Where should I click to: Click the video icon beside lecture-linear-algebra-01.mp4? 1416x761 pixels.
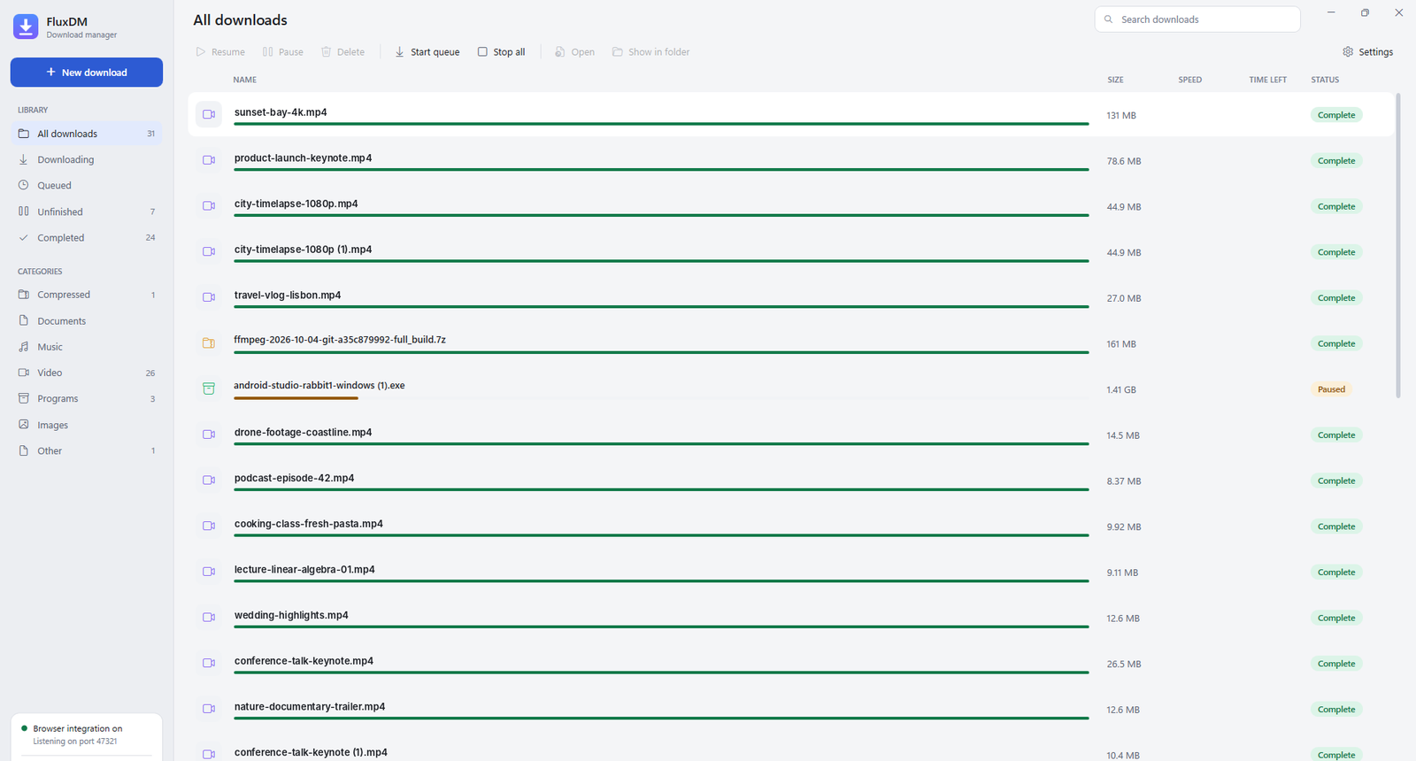click(209, 572)
